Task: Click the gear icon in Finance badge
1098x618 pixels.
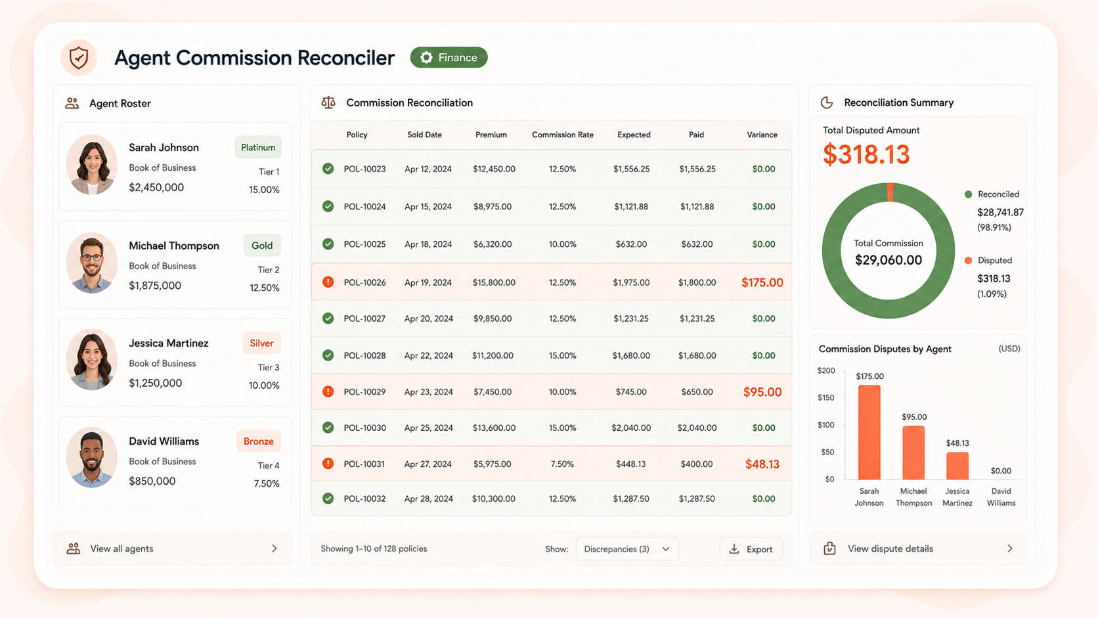Action: point(426,58)
